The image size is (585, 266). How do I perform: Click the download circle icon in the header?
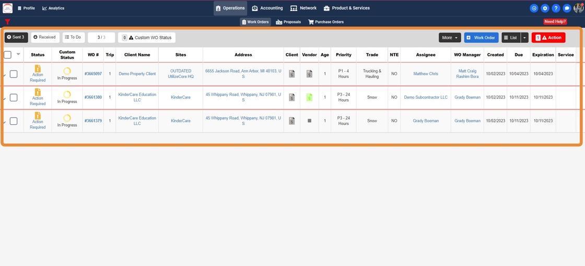click(x=534, y=8)
